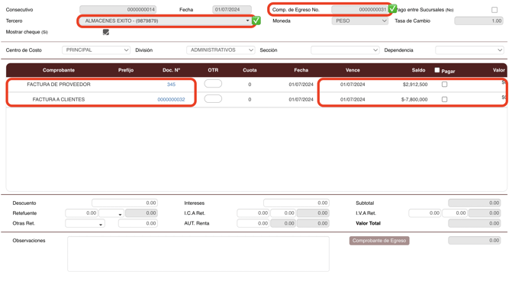Image resolution: width=525 pixels, height=291 pixels.
Task: Click the saldo $2,912,500 cell
Action: point(415,85)
